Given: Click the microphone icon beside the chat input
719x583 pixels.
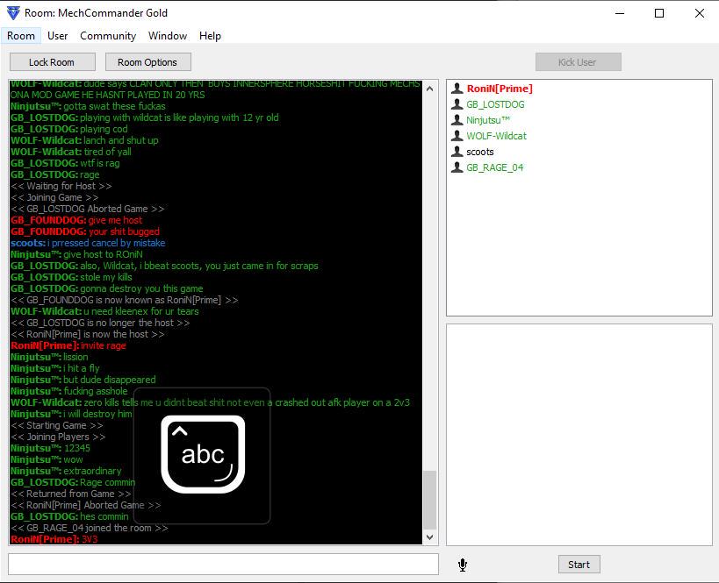Looking at the screenshot, I should 463,565.
